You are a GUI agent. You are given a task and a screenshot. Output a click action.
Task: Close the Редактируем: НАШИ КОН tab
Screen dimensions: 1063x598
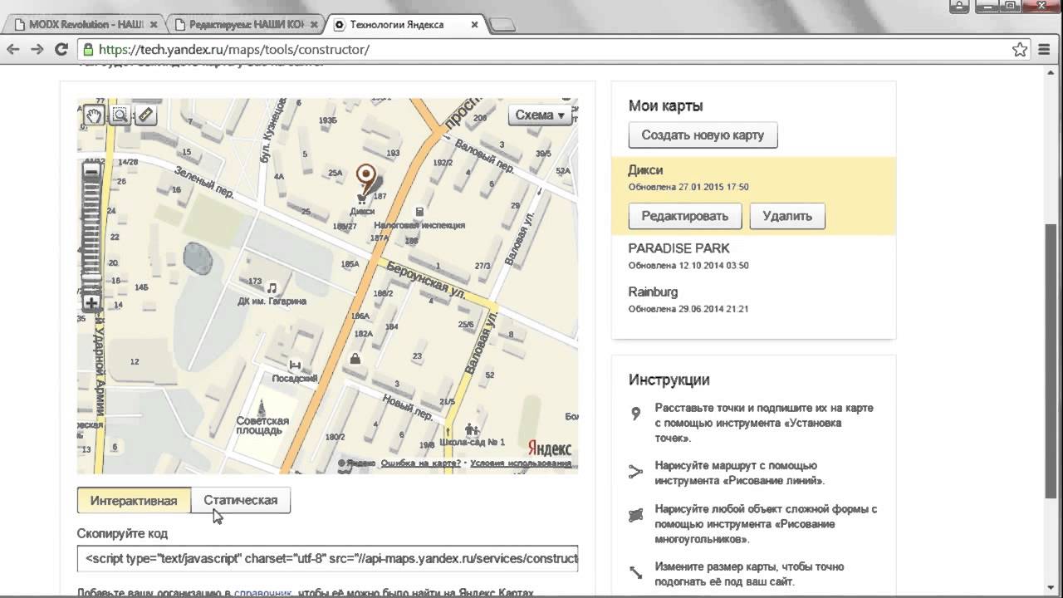pos(316,25)
